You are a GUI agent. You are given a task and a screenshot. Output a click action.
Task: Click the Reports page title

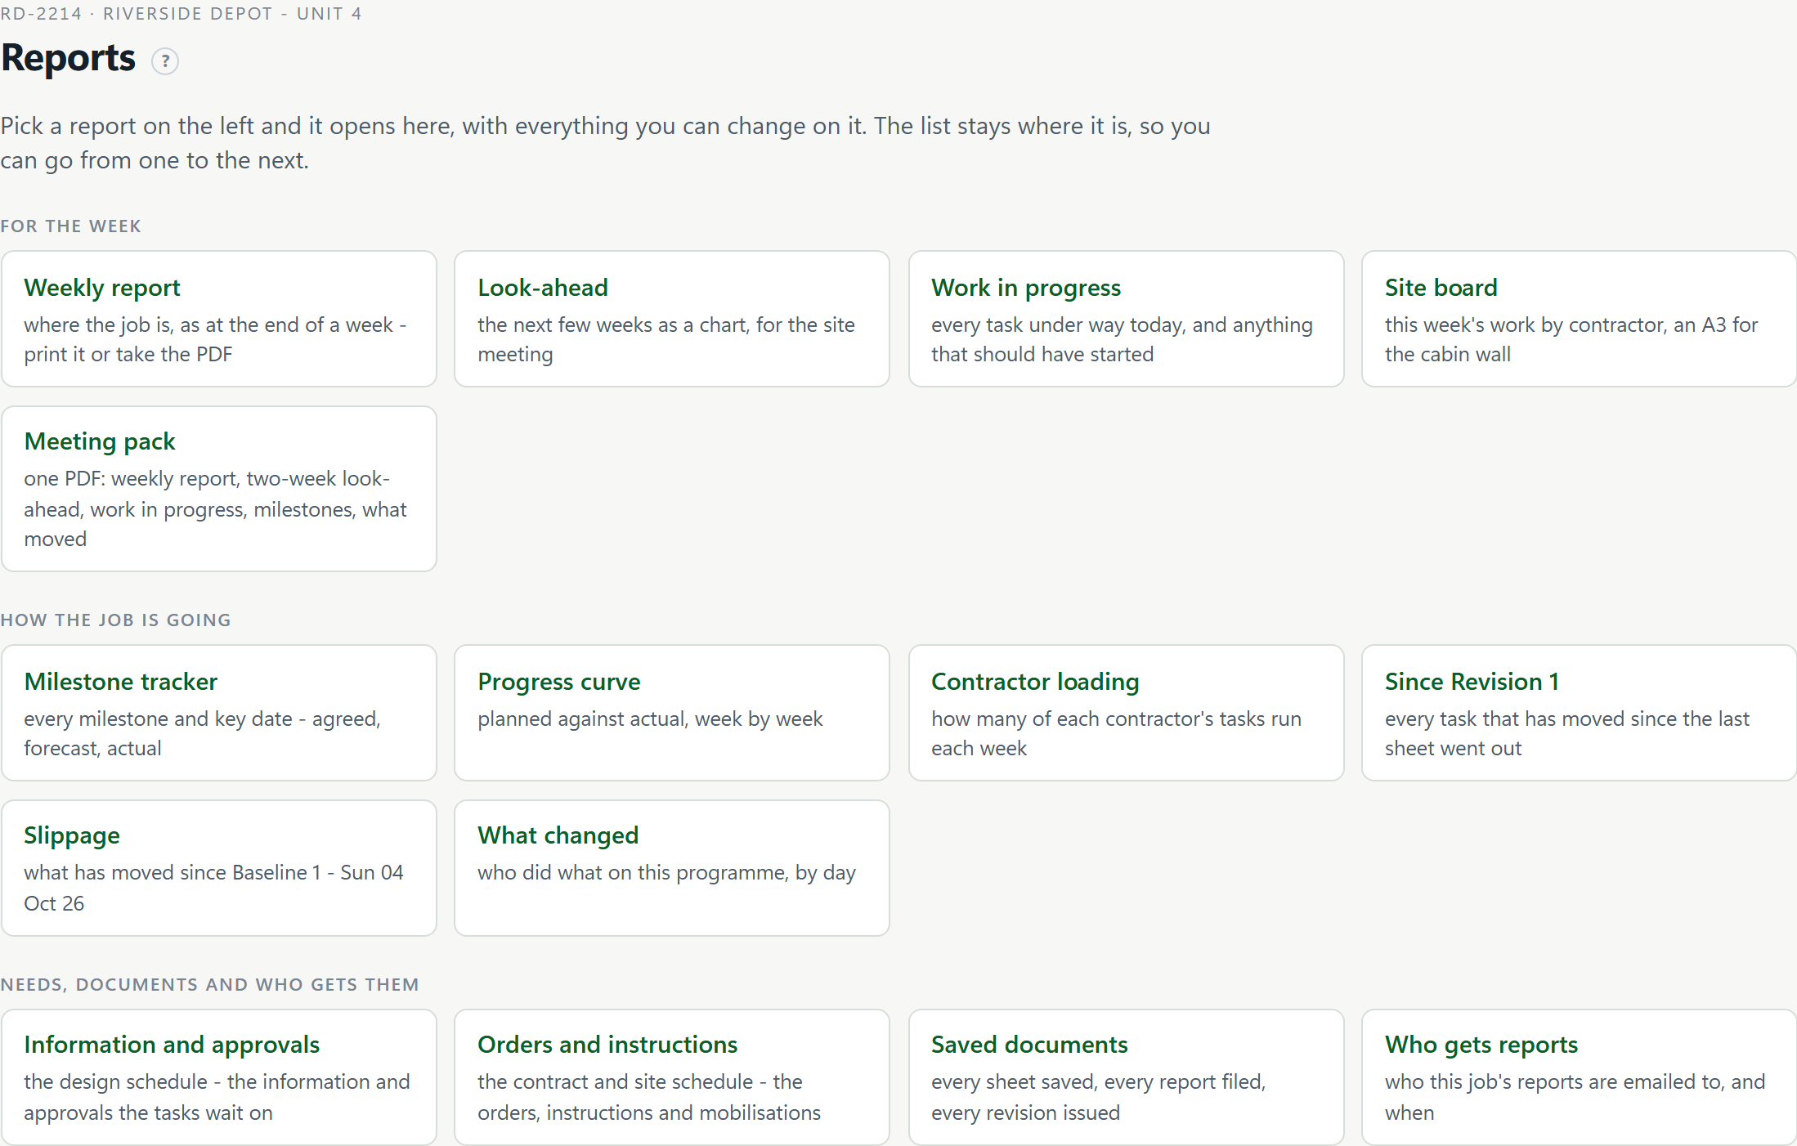pos(68,59)
